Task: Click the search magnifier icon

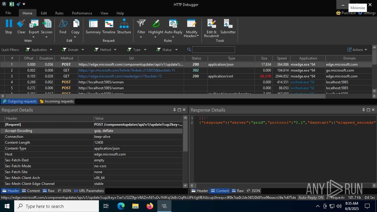Action: point(189,49)
